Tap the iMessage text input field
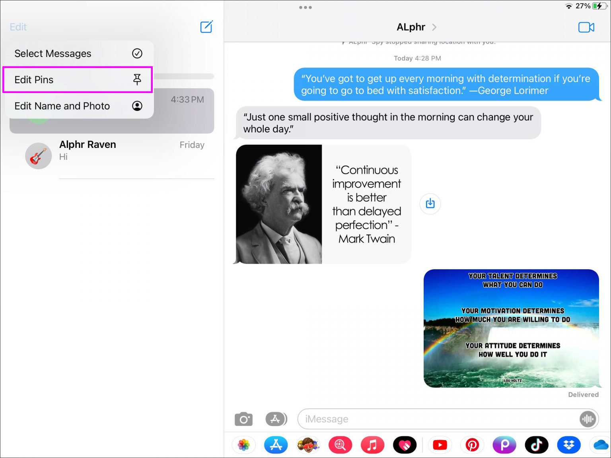Viewport: 611px width, 458px height. point(398,419)
